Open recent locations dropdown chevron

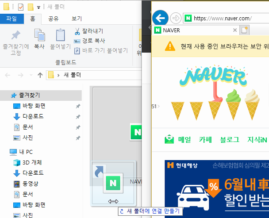click(31, 75)
